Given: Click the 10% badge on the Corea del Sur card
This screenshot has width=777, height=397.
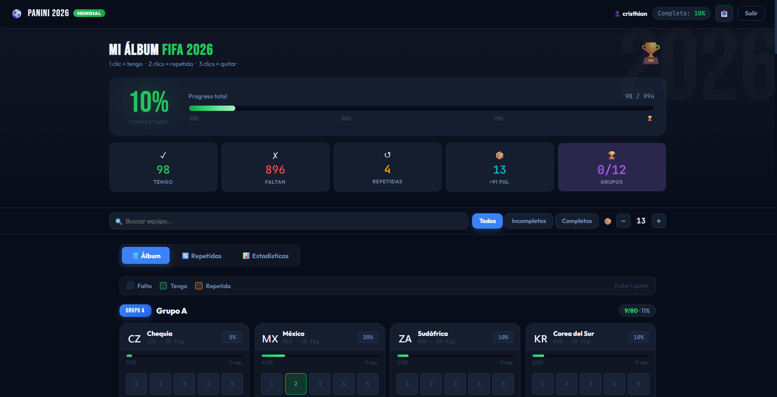Looking at the screenshot, I should tap(639, 337).
